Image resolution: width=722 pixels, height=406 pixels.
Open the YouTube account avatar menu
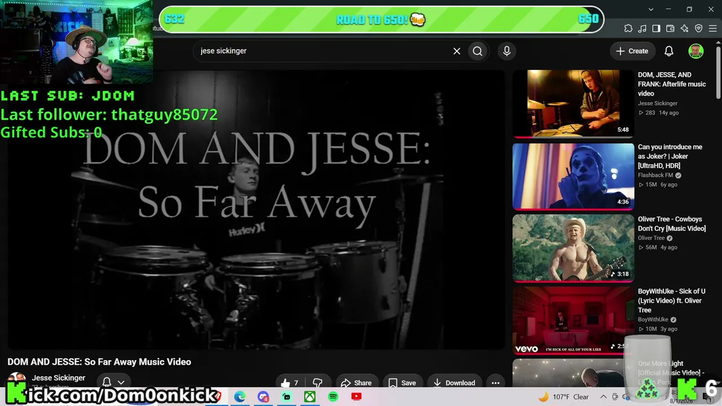point(696,51)
